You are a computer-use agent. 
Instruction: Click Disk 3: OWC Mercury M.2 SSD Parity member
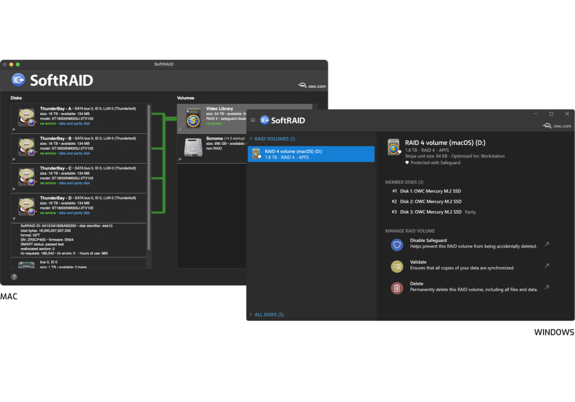coord(434,212)
